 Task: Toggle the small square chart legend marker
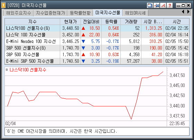pyautogui.click(x=7, y=70)
